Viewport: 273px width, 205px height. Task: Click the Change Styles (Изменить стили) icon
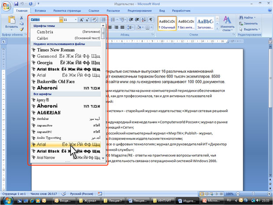(x=227, y=23)
